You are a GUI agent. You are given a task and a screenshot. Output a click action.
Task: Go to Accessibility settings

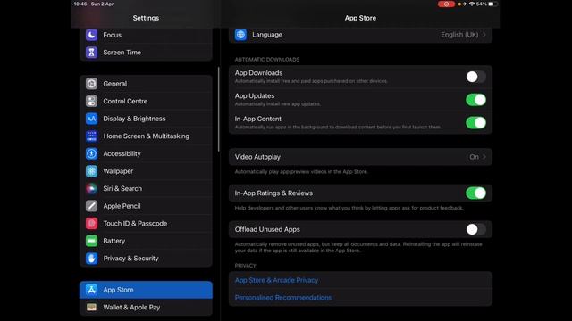146,153
